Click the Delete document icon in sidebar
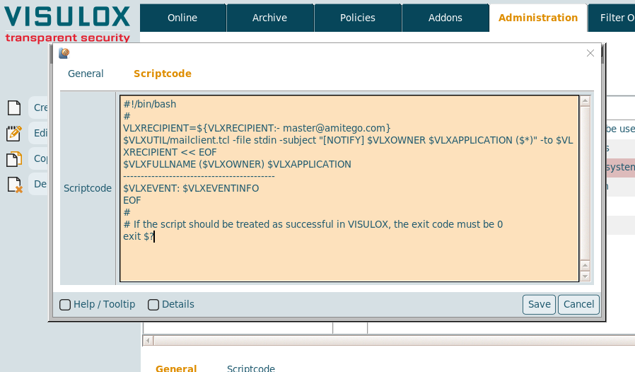This screenshot has height=372, width=635. click(x=14, y=184)
